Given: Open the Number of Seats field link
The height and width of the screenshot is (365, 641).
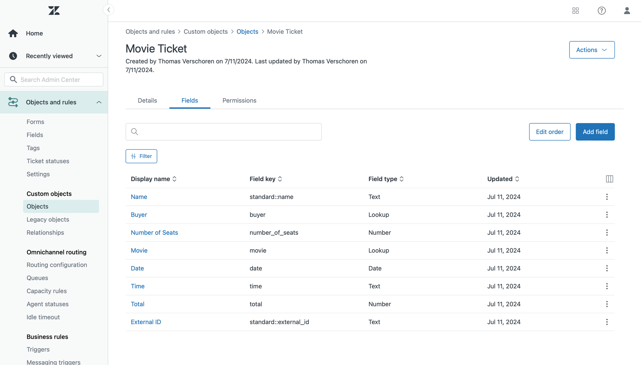Looking at the screenshot, I should click(154, 233).
